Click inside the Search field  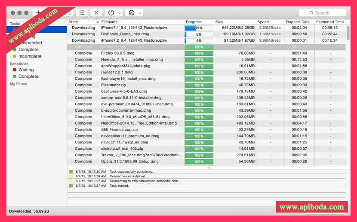323,13
